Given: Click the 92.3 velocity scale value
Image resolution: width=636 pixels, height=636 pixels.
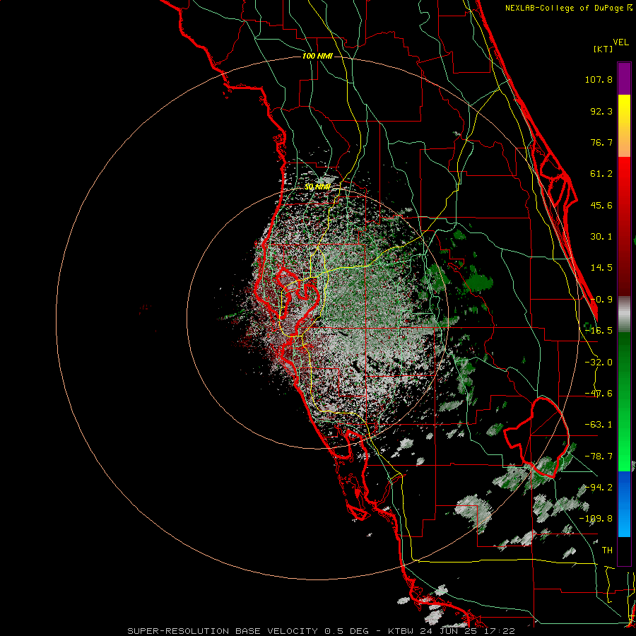Looking at the screenshot, I should coord(601,111).
